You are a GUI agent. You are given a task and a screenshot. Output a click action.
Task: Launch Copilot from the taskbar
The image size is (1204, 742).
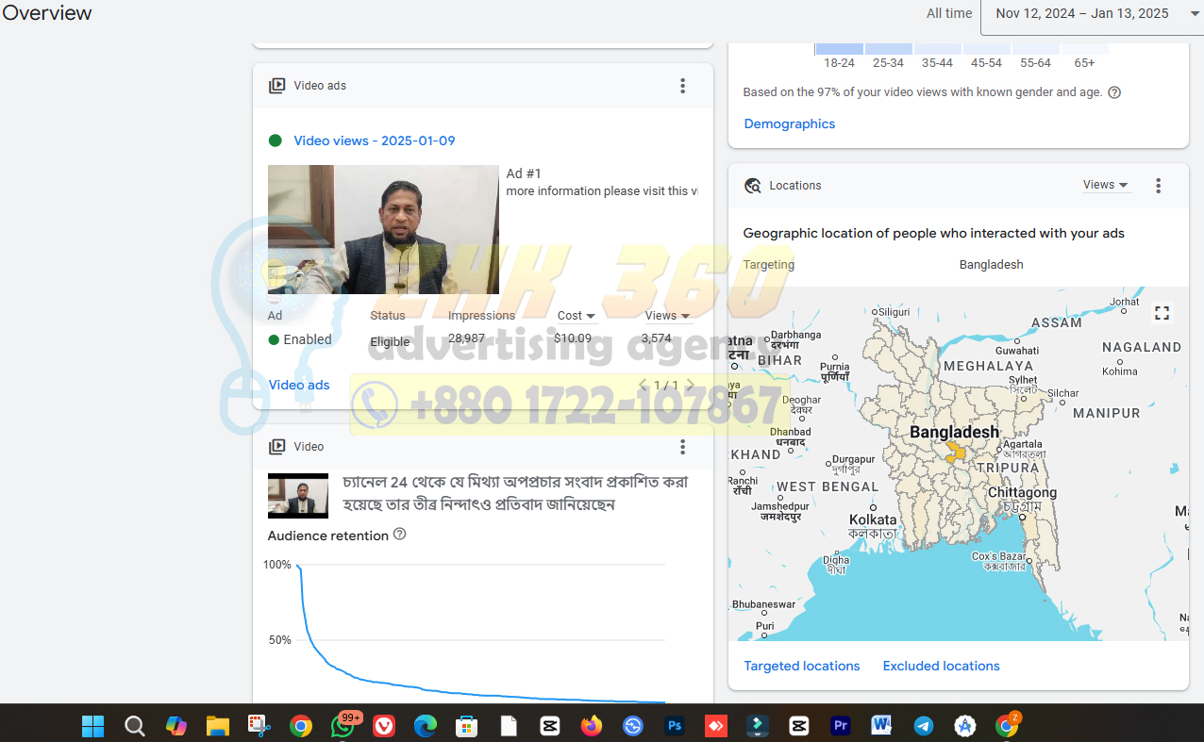(176, 726)
